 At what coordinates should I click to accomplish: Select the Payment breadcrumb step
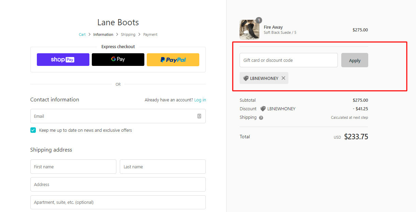pyautogui.click(x=150, y=34)
